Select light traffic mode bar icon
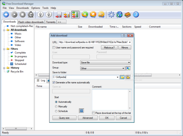Image resolution: width=183 pixels, height=136 pixels. 59,15
